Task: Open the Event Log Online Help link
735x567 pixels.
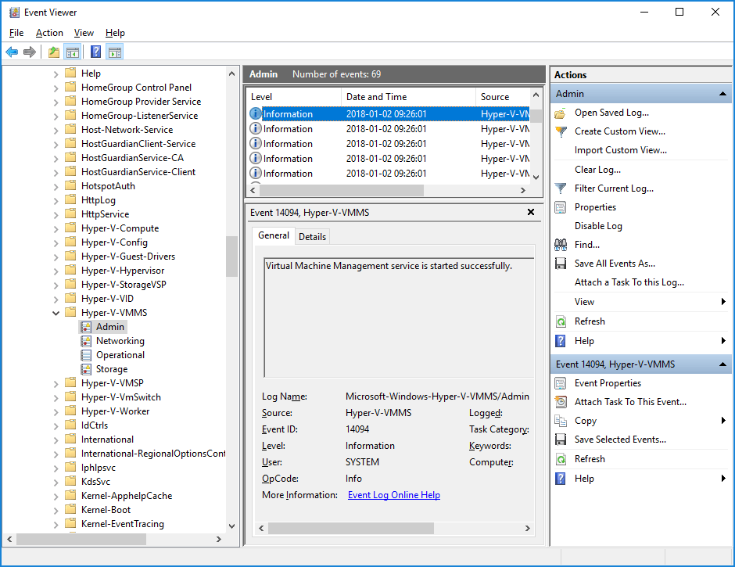Action: [x=394, y=495]
